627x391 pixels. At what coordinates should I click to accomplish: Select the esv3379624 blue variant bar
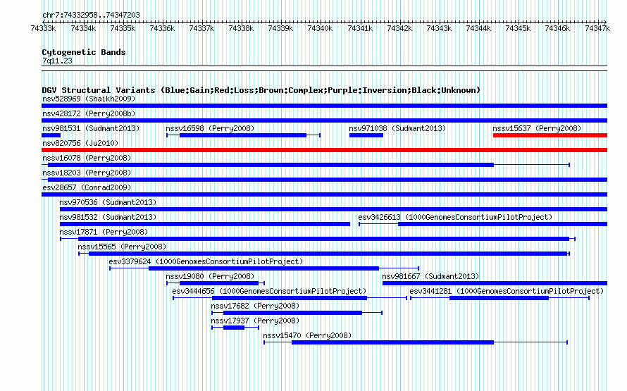click(264, 268)
